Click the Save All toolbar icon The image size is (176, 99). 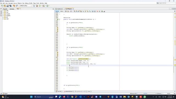coord(10,6)
